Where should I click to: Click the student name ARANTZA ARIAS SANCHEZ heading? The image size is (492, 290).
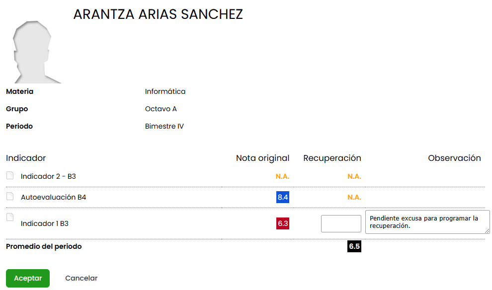pos(158,14)
